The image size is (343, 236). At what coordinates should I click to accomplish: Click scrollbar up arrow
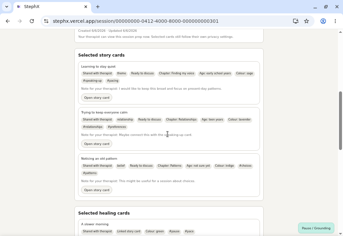[x=340, y=32]
